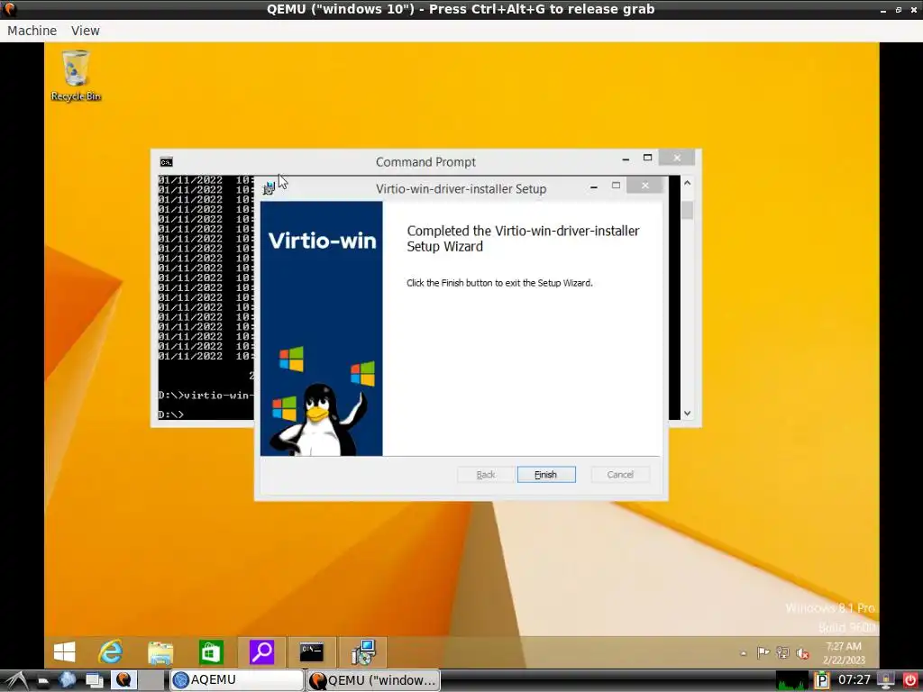This screenshot has height=692, width=923.
Task: Open File Explorer from Windows taskbar
Action: pos(160,652)
